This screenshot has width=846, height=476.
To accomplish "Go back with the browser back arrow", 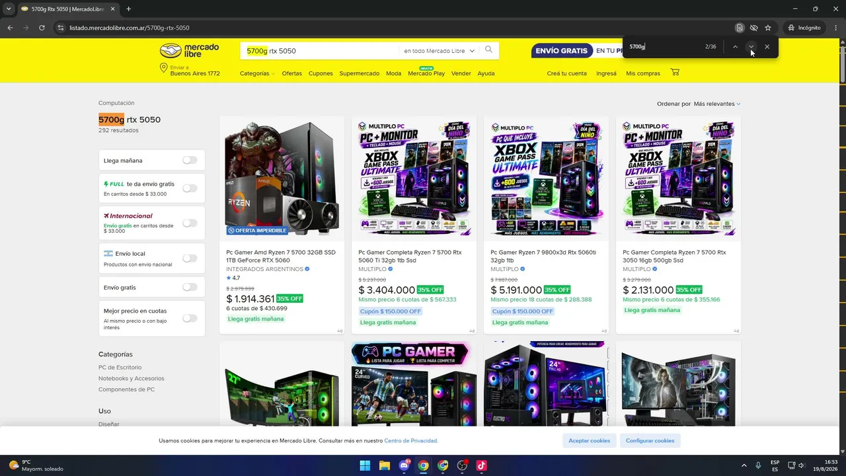I will click(x=10, y=28).
